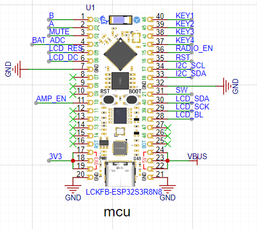Click the LCD_BL net label
This screenshot has height=229, width=257.
(189, 114)
